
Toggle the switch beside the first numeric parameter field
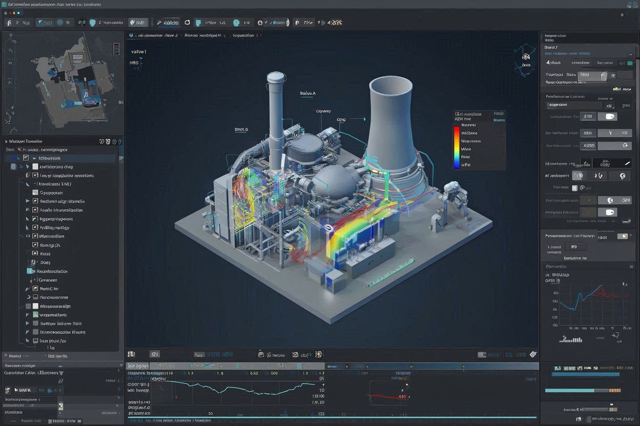610,117
